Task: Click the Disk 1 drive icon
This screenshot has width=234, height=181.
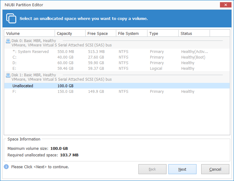Action: (x=8, y=75)
